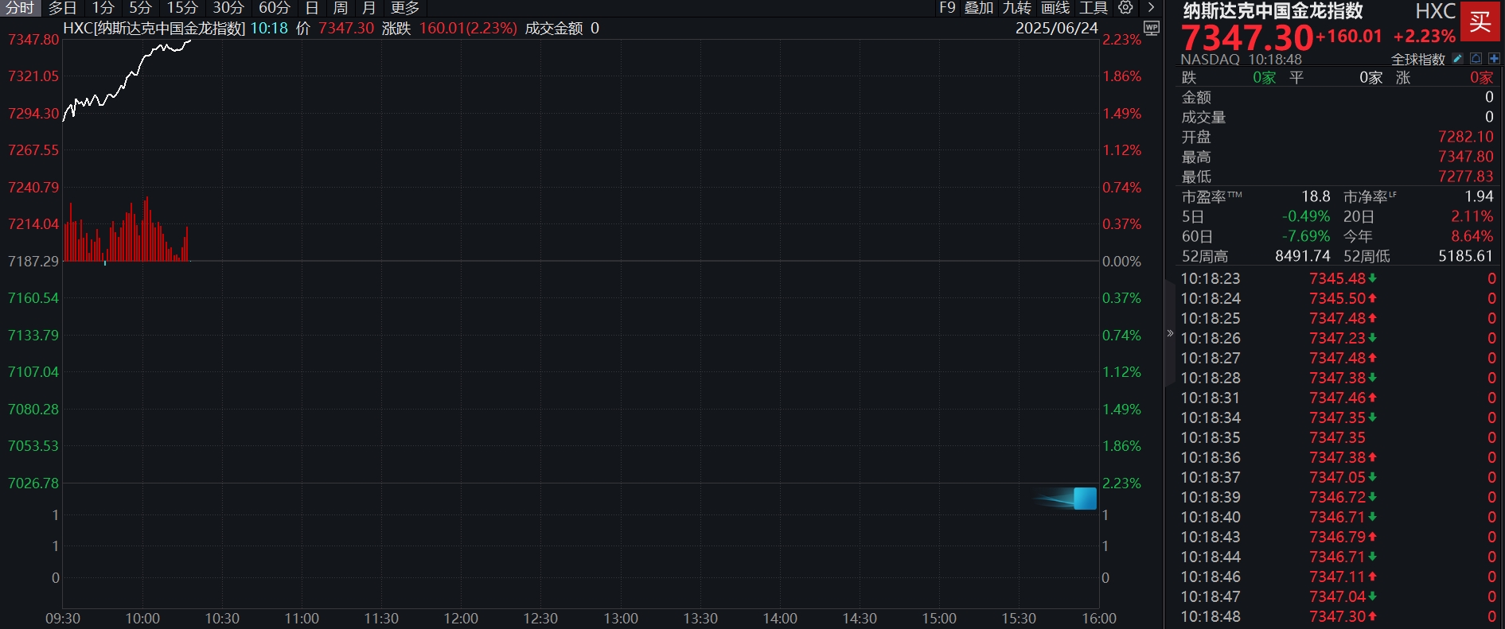The image size is (1505, 629).
Task: Activate the 画线 drawing tool
Action: coord(1055,8)
